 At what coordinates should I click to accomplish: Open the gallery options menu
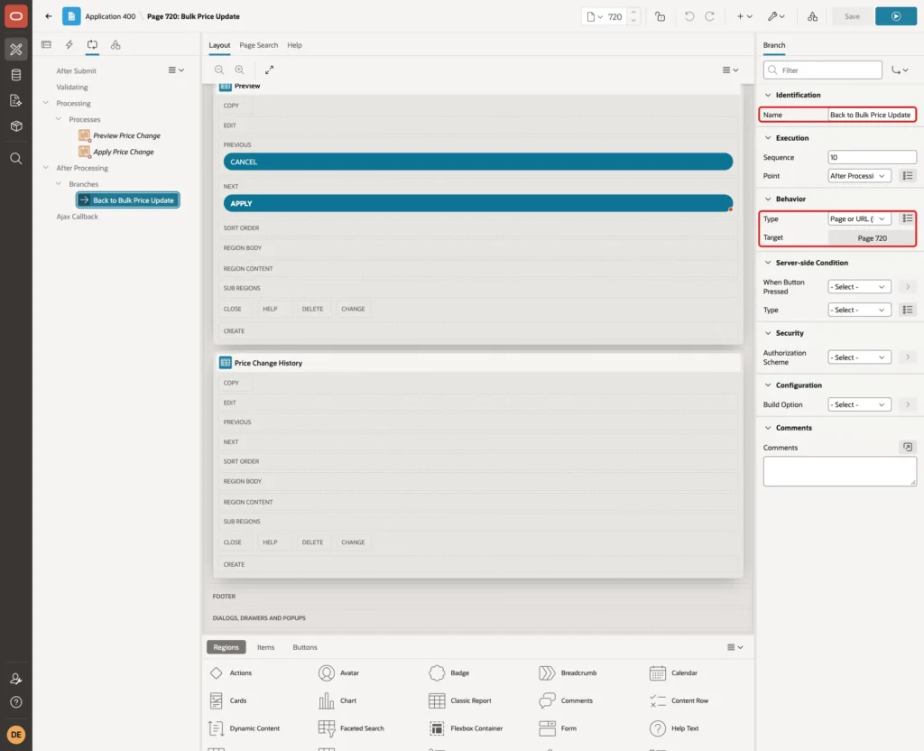pyautogui.click(x=735, y=647)
